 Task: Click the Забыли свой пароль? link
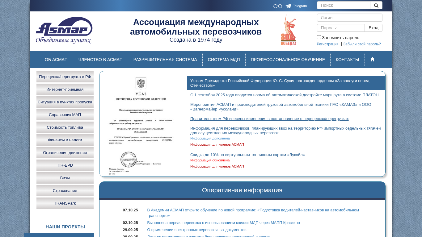point(362,44)
